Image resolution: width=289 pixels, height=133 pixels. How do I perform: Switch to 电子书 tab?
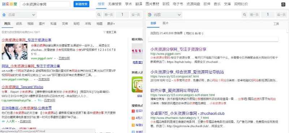point(178,4)
